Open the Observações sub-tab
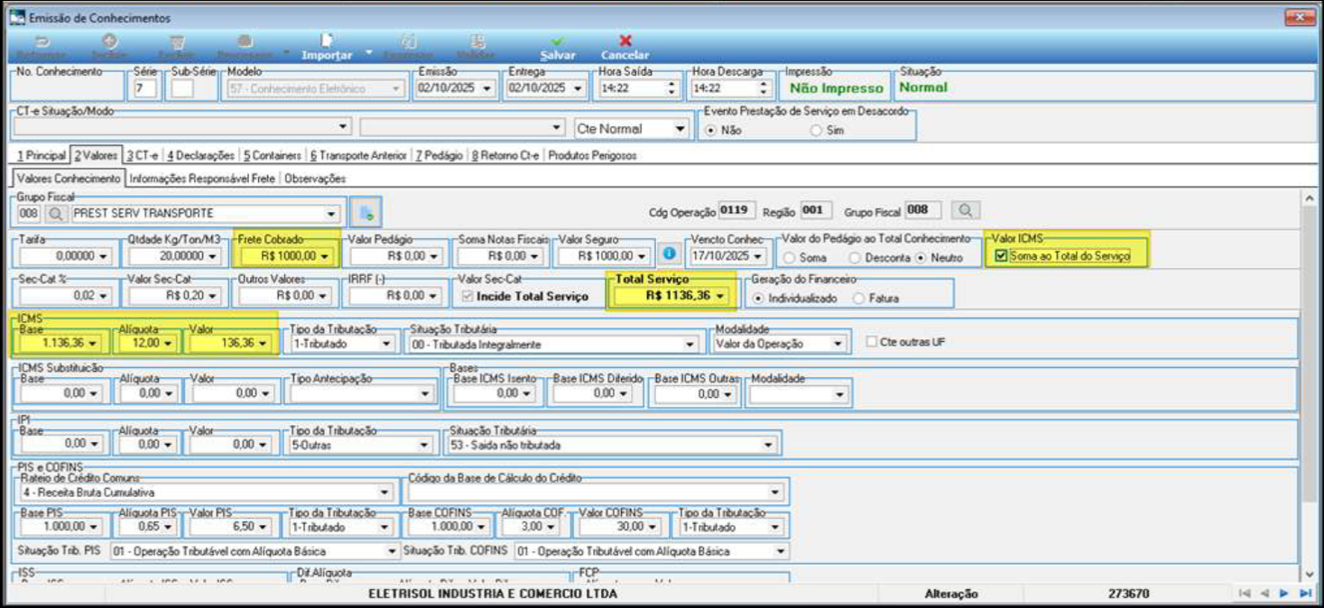This screenshot has height=608, width=1324. click(x=315, y=179)
